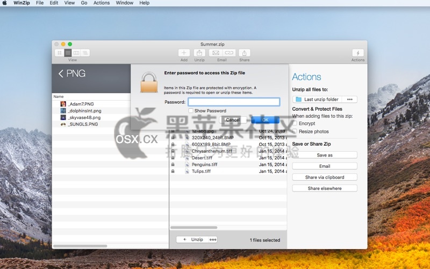Click the link icon beside Email
The image size is (430, 269).
(229, 53)
